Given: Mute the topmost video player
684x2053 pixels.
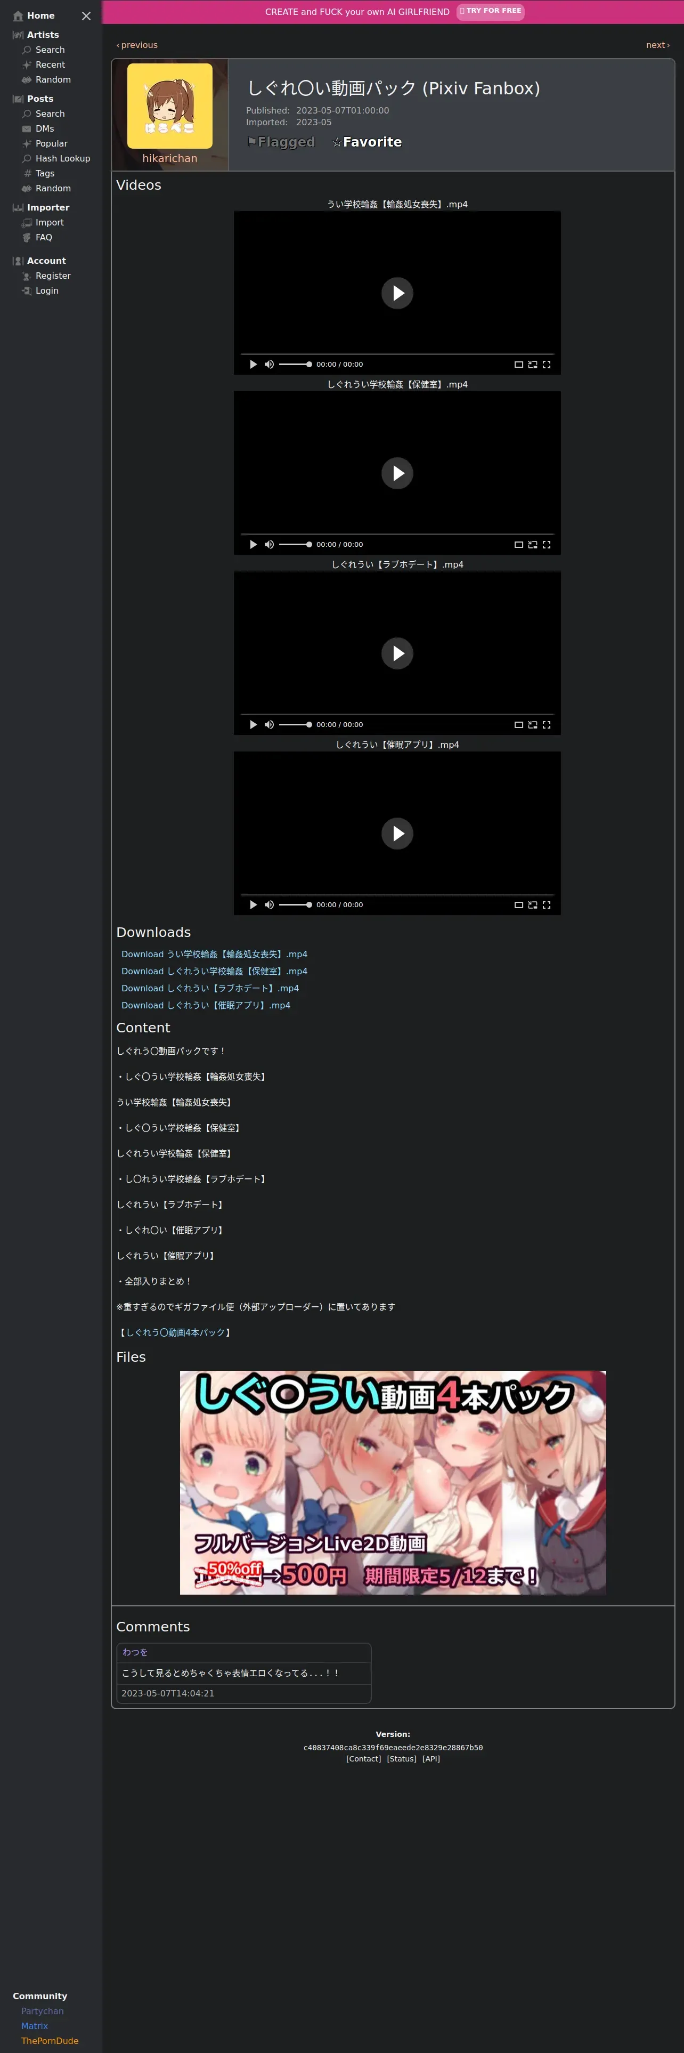Looking at the screenshot, I should click(269, 364).
